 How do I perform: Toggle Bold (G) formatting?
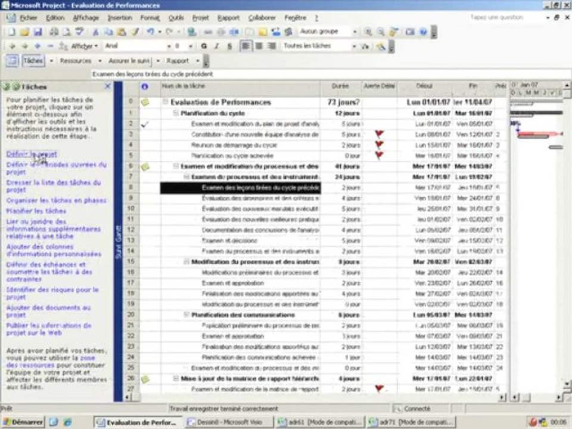tap(204, 46)
